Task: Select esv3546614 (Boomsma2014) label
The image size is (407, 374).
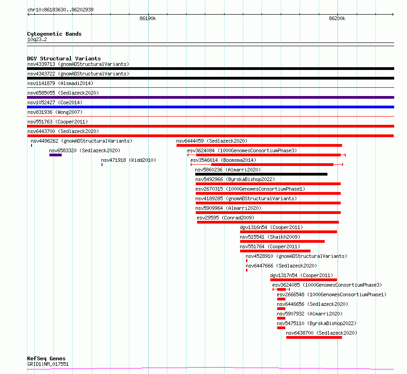Action: click(223, 160)
